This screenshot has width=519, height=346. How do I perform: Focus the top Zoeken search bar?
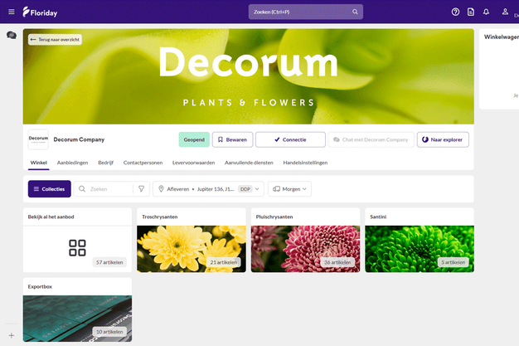pyautogui.click(x=305, y=12)
